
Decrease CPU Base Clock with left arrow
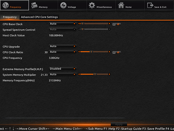[79, 23]
